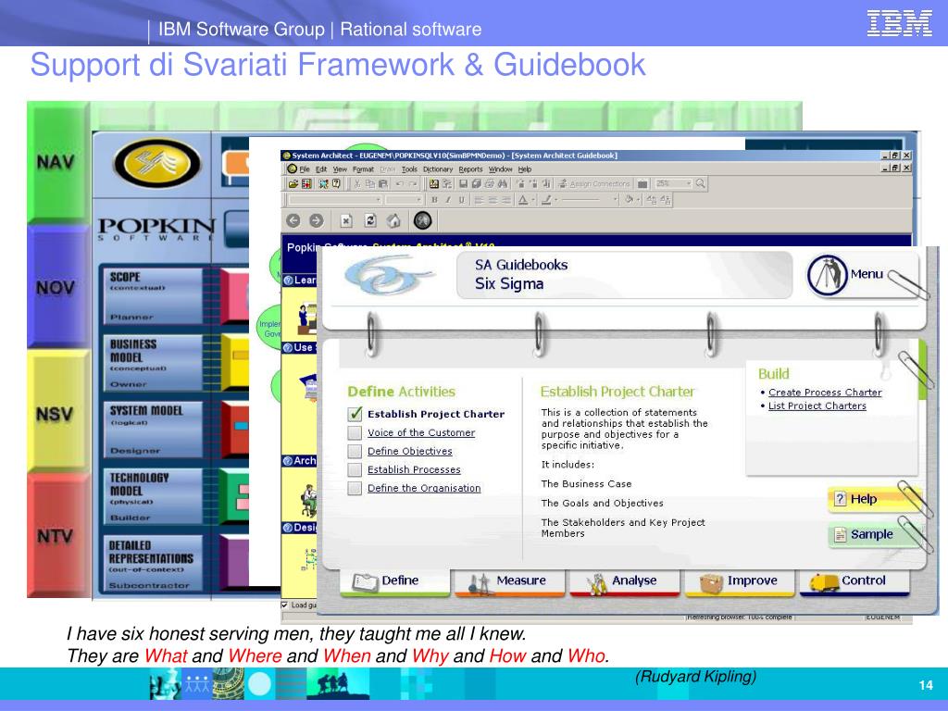Check the Define Objectives box

355,452
